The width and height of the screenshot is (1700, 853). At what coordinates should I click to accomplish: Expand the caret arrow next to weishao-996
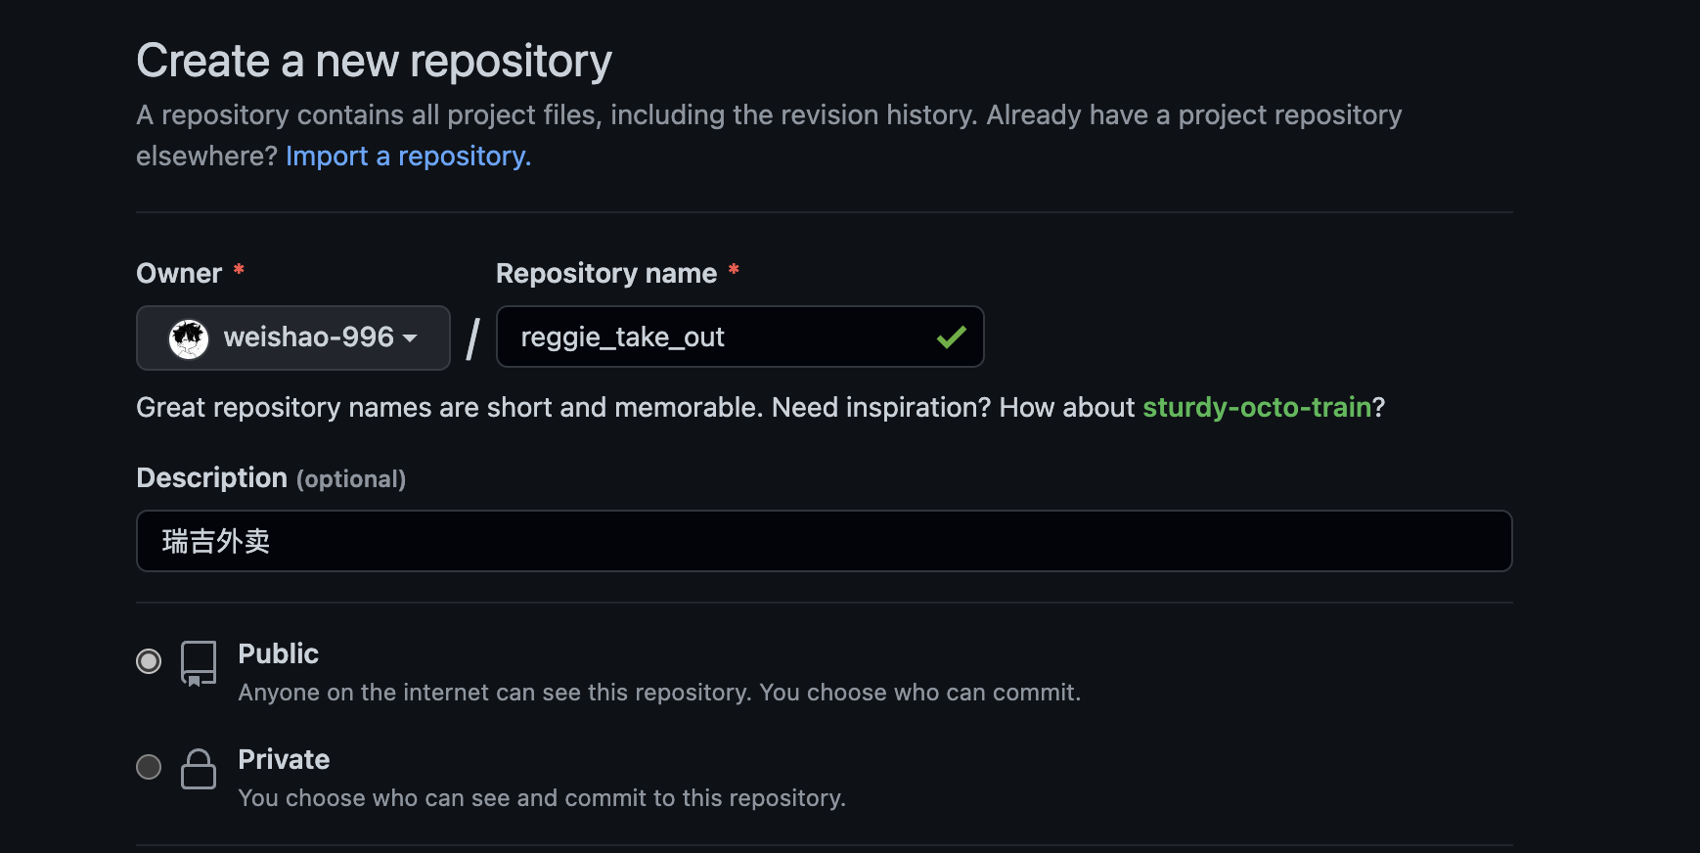click(x=410, y=338)
